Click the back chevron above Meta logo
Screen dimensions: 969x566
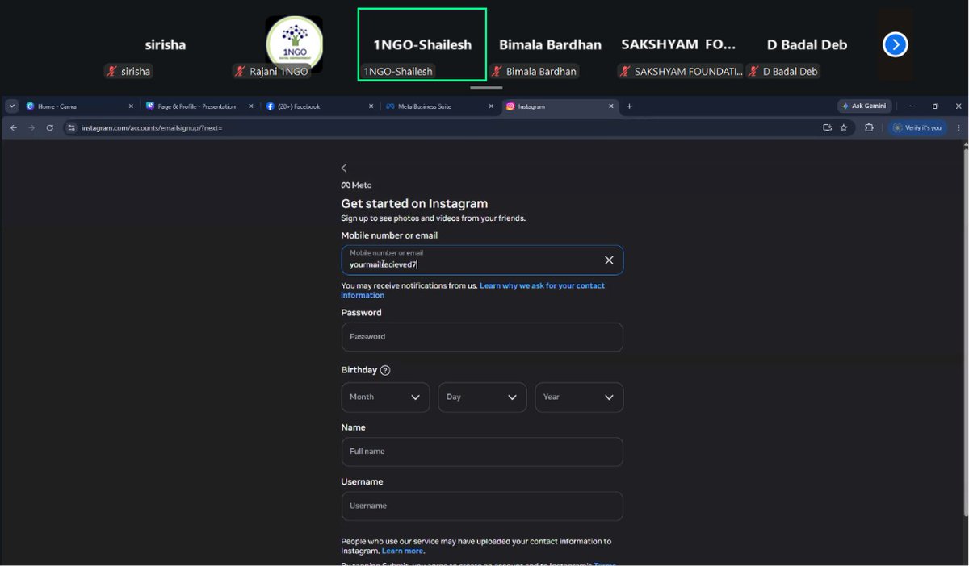344,168
